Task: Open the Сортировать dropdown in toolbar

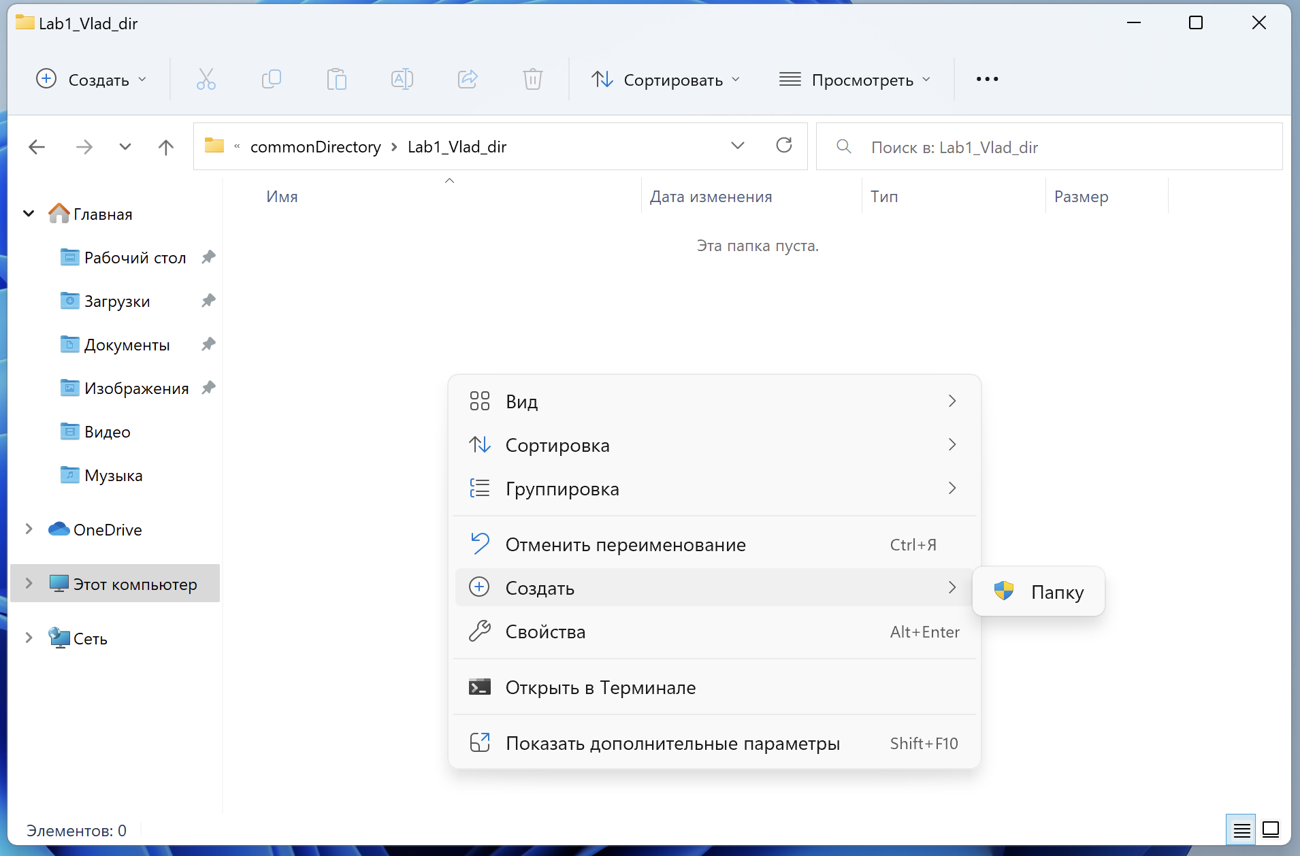Action: point(665,80)
